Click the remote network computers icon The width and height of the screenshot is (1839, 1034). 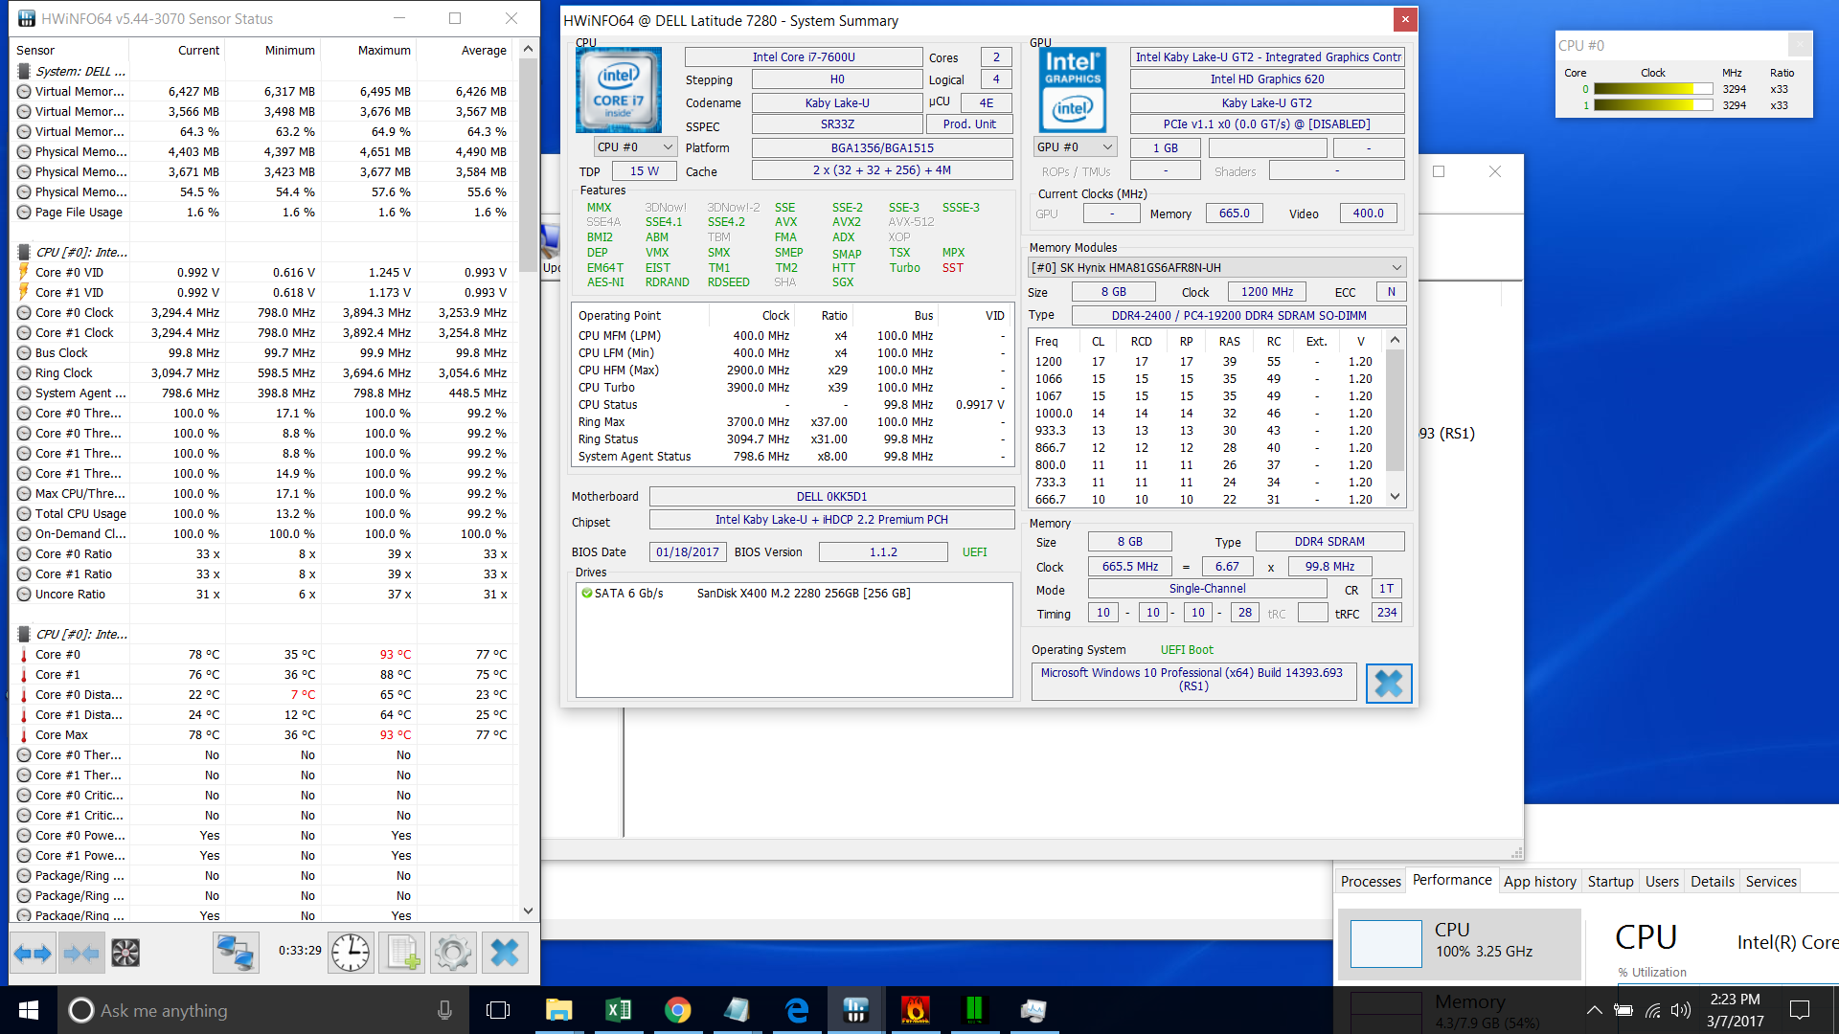point(236,953)
